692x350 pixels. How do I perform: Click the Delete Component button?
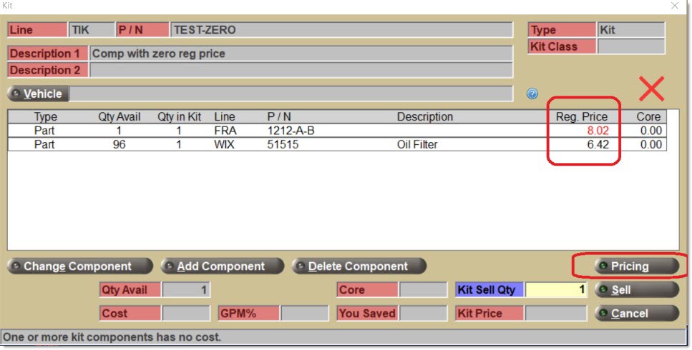point(359,266)
